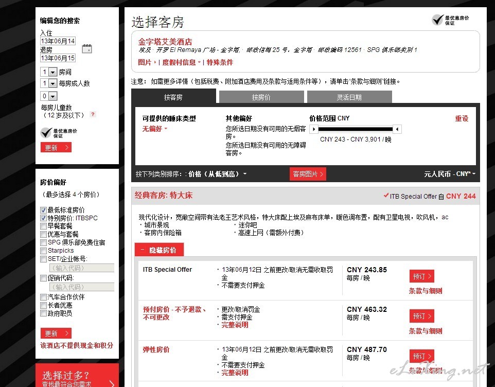Enable the Starpicks checkbox
The height and width of the screenshot is (387, 495).
click(43, 251)
